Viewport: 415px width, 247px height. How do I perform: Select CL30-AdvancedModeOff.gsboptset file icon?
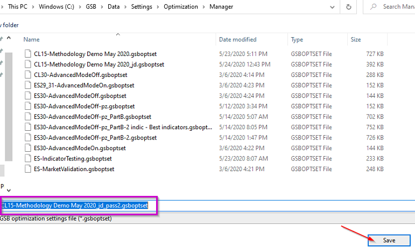coord(29,75)
